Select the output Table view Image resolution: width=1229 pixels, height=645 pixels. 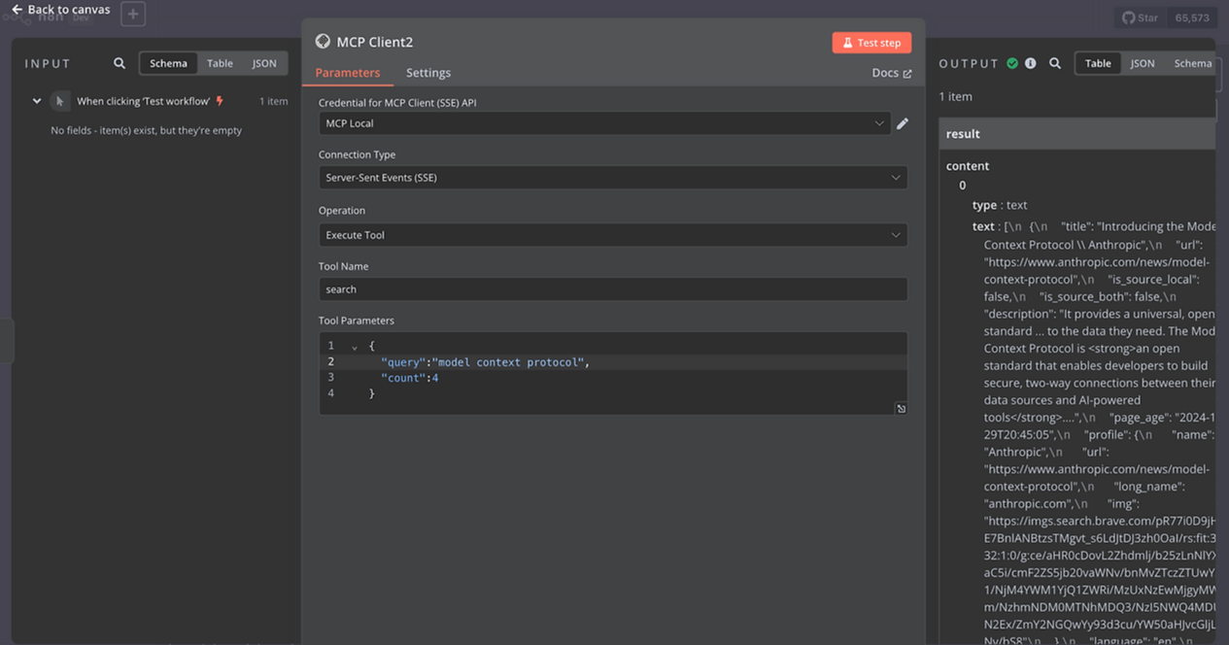point(1098,63)
